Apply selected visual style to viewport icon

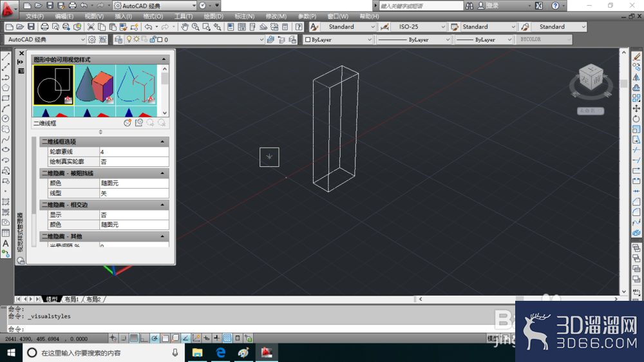139,123
